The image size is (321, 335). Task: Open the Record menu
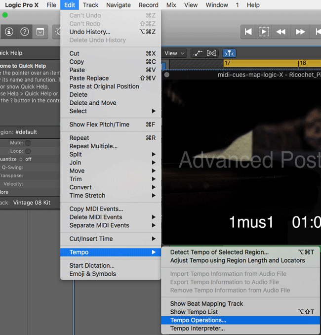click(x=149, y=5)
